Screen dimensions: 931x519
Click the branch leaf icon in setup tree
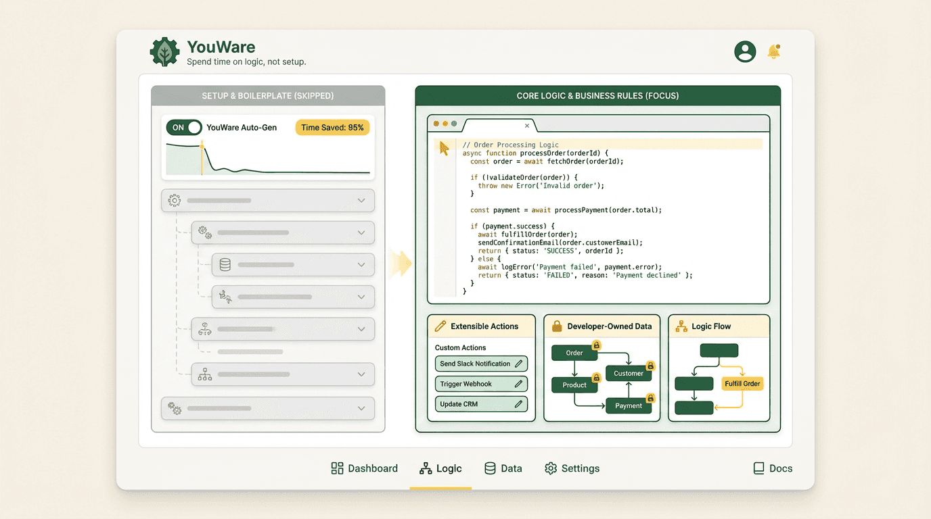point(225,297)
